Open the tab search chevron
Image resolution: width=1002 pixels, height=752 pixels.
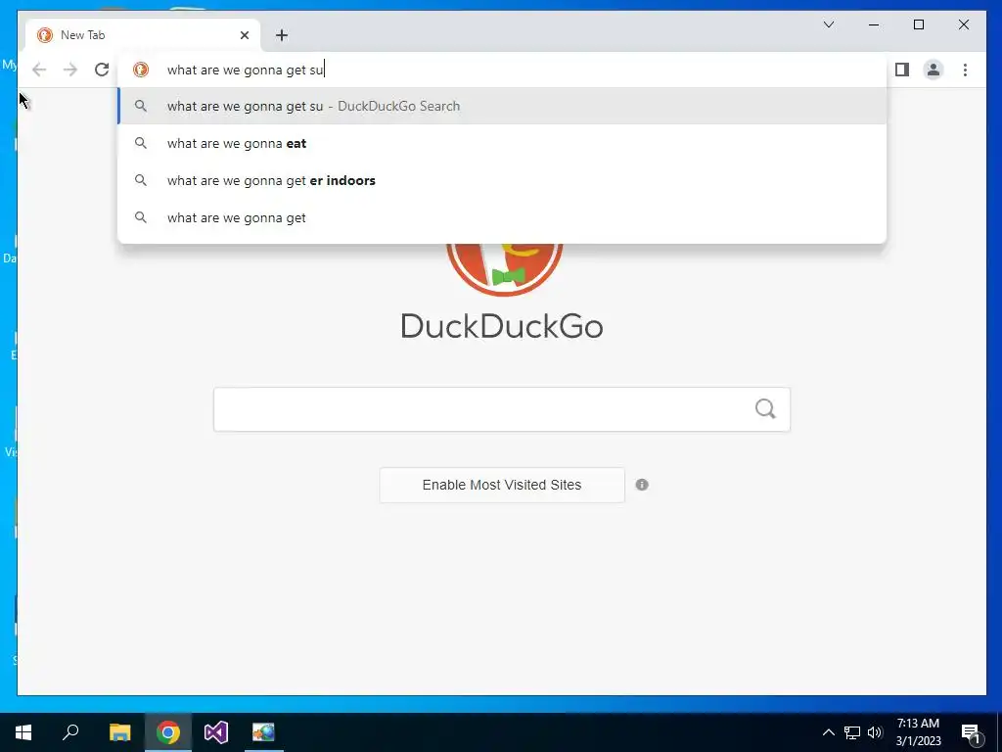coord(829,24)
